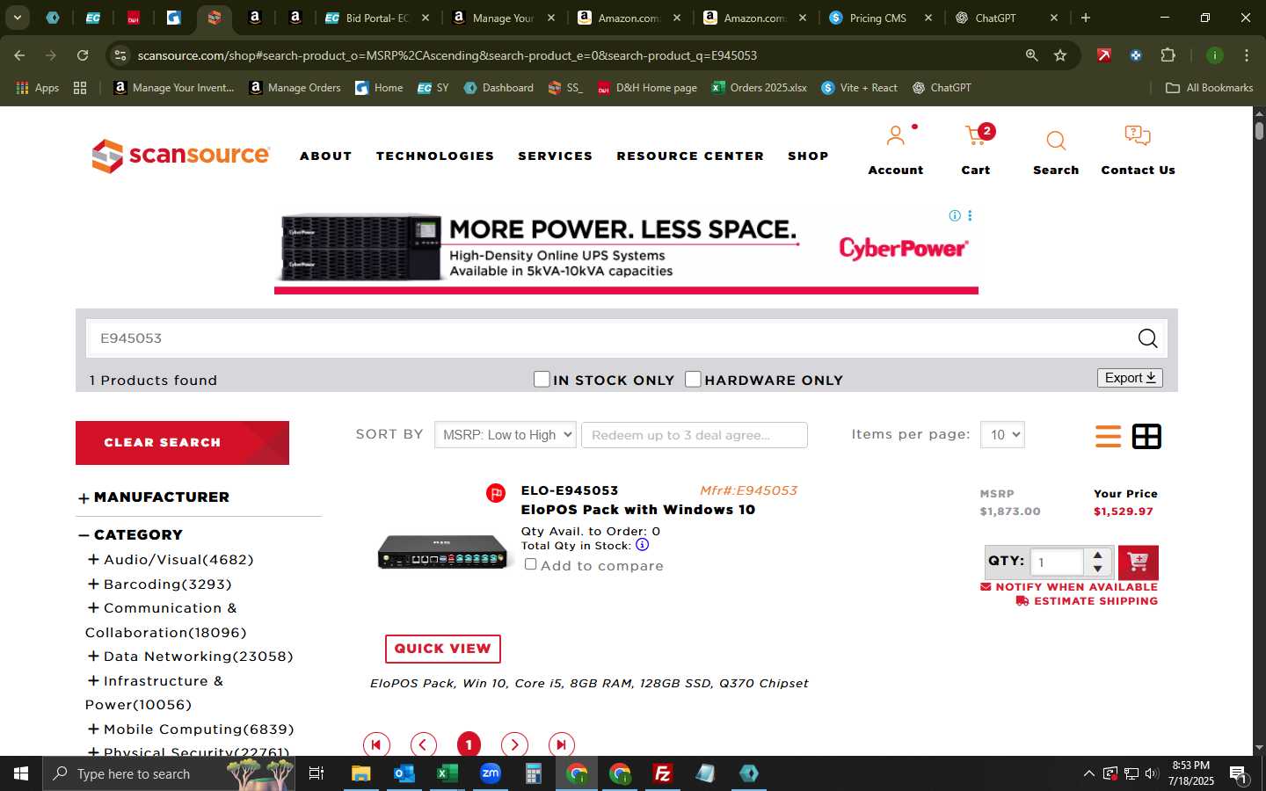Open the Technologies menu
1266x791 pixels.
435,156
